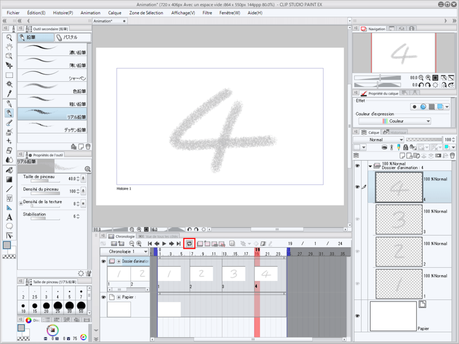Click the cel 3 thumbnail in timeline
459x344 pixels.
click(x=234, y=274)
